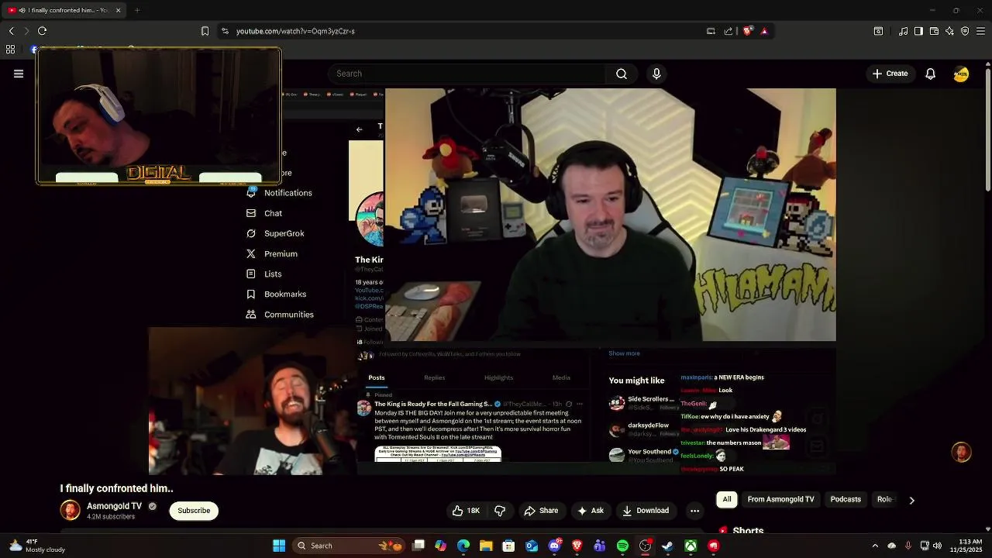Open the YouTube account avatar menu
This screenshot has height=558, width=992.
(961, 74)
